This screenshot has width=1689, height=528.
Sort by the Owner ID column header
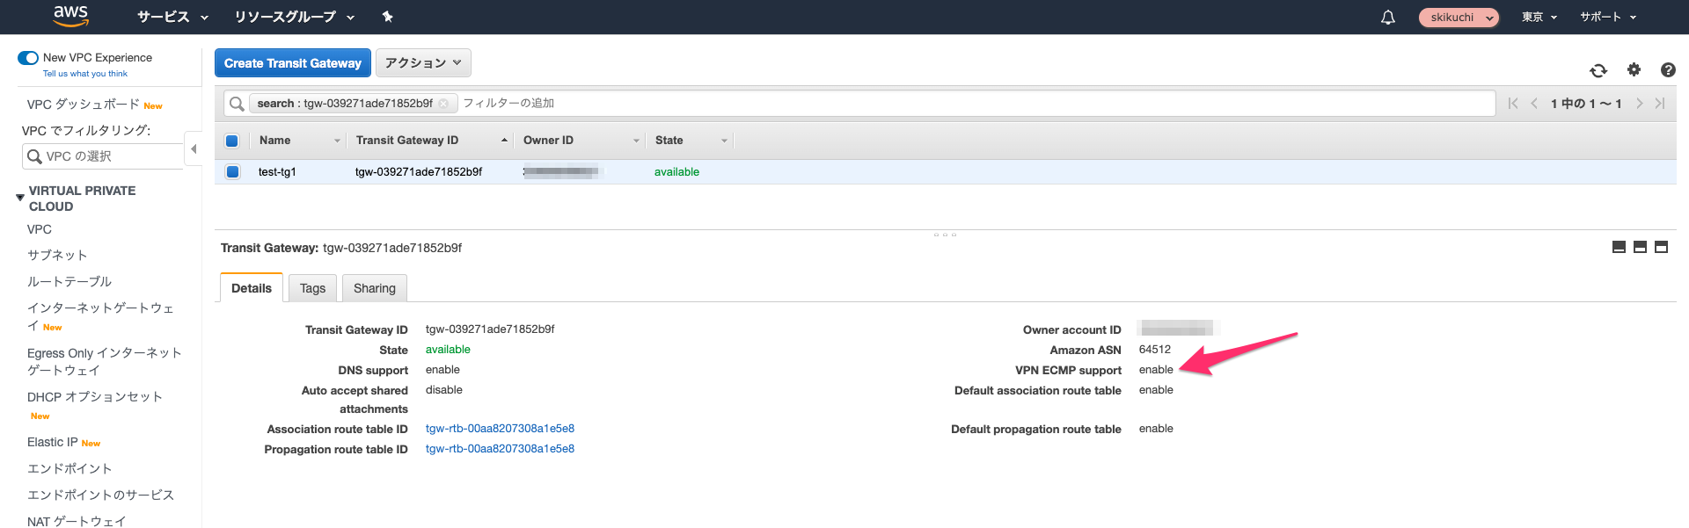(x=580, y=141)
